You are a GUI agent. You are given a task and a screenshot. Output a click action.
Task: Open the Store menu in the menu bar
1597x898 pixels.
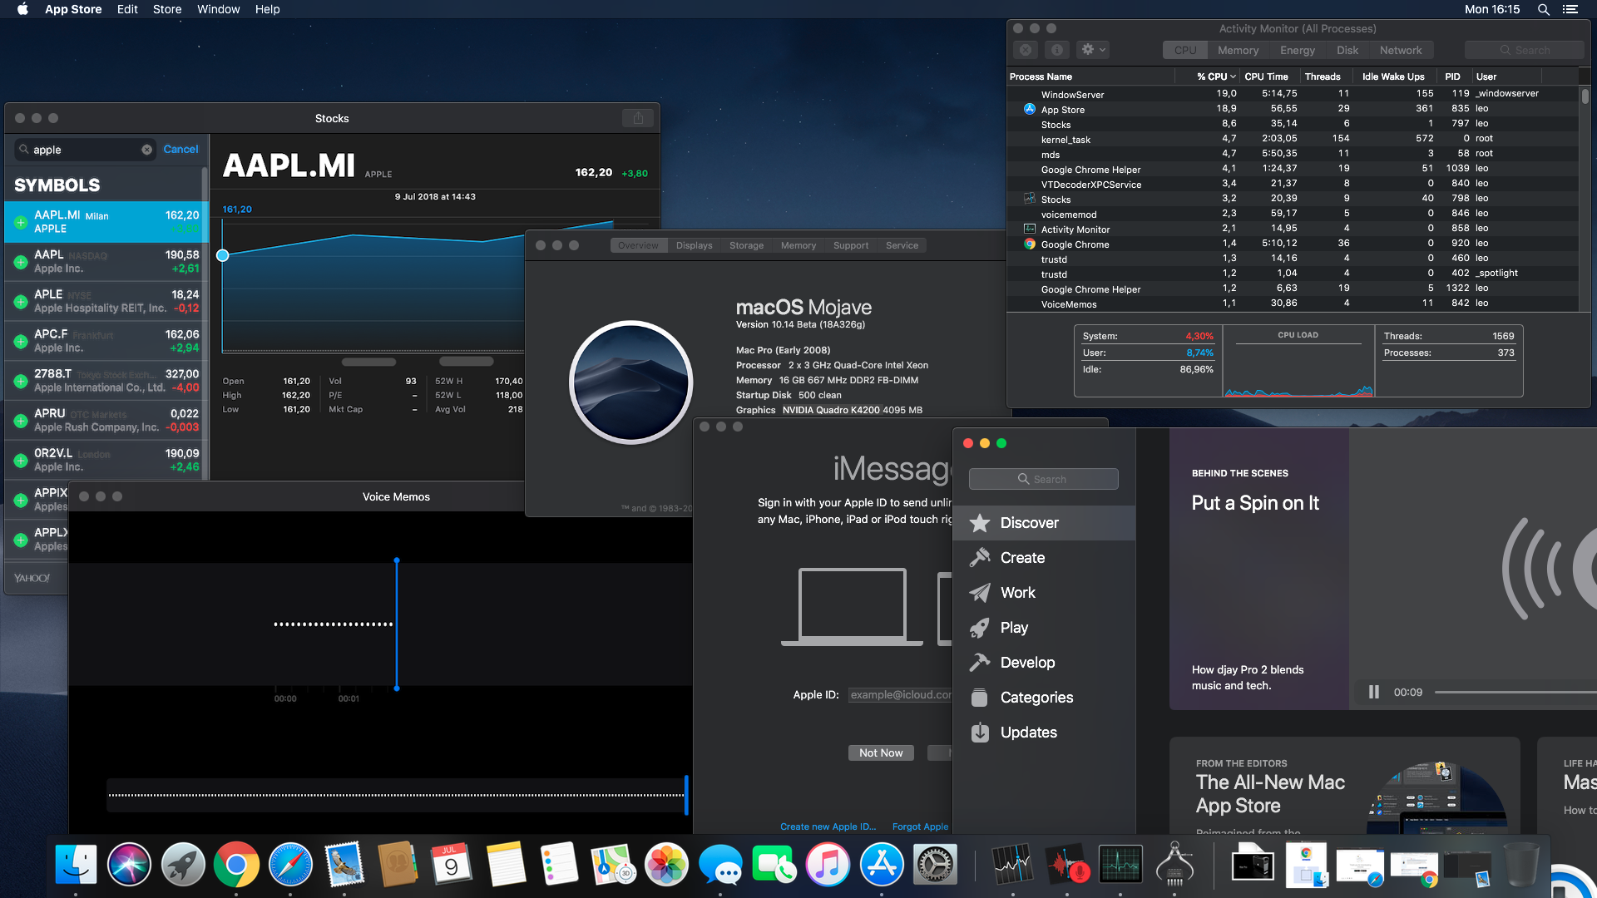click(166, 9)
